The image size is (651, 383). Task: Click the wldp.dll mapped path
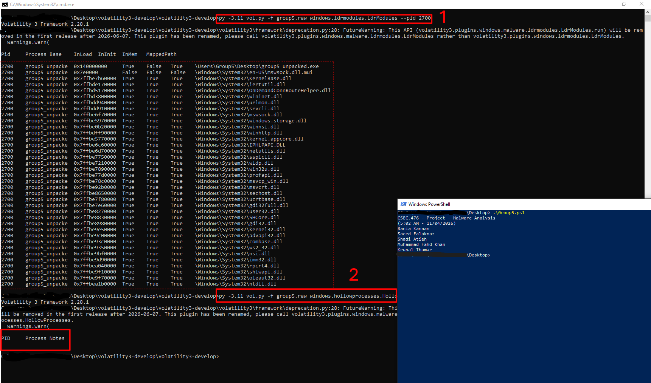click(x=234, y=163)
